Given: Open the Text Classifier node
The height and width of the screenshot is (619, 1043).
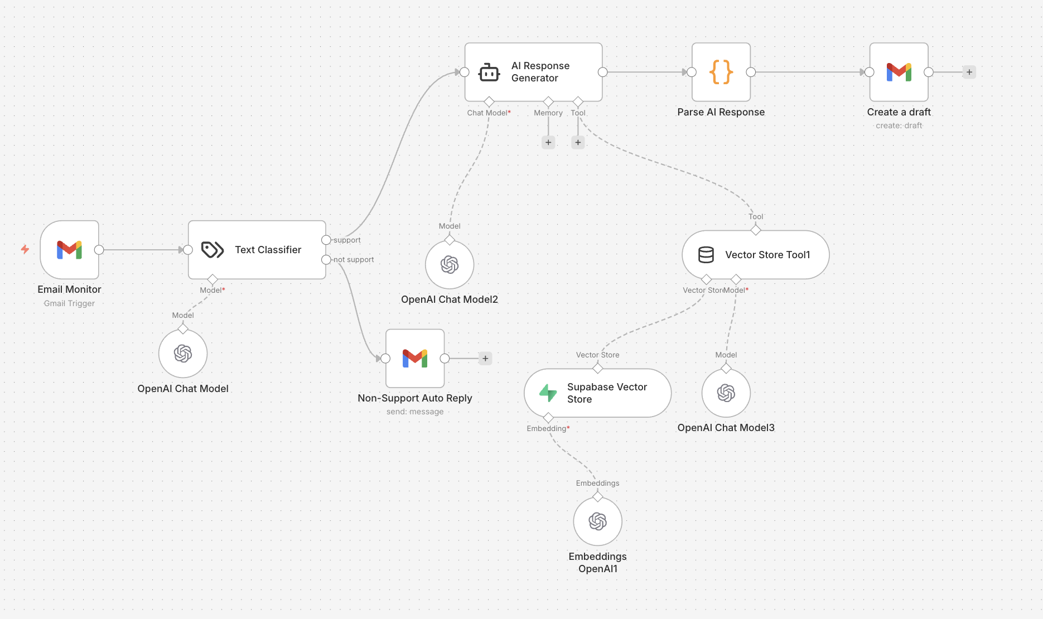Looking at the screenshot, I should point(257,250).
